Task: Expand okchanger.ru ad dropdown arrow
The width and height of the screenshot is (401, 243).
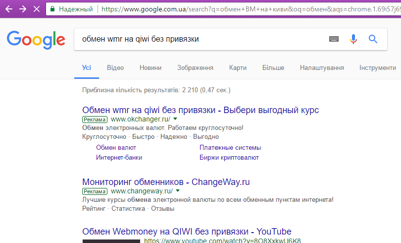Action: (x=175, y=120)
